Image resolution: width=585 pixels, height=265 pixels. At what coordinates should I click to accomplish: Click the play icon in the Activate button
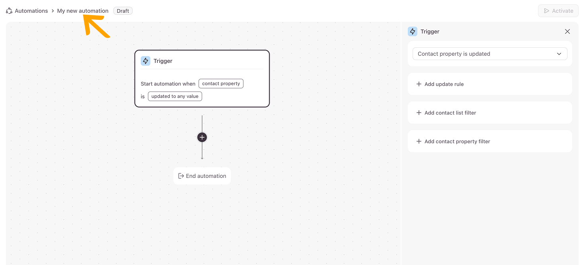click(546, 11)
